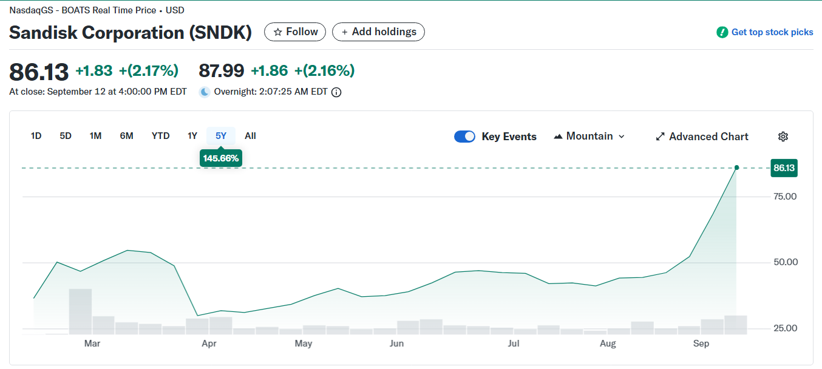
Task: Follow Sandisk Corporation stock
Action: coord(295,32)
